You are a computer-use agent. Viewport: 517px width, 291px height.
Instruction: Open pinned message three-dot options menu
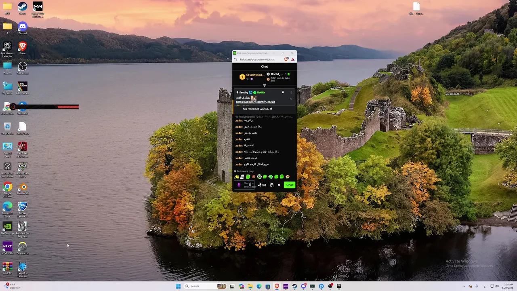tap(291, 93)
